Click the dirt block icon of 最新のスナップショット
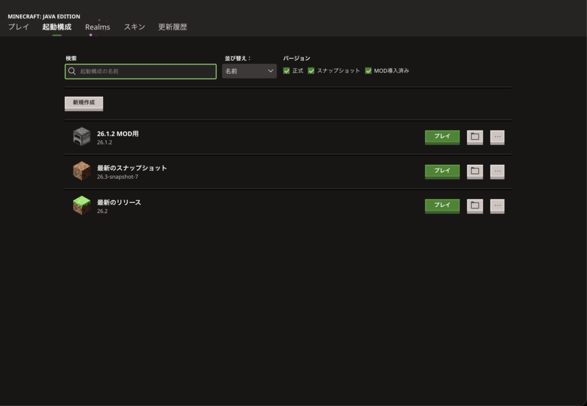The image size is (587, 406). [x=81, y=171]
